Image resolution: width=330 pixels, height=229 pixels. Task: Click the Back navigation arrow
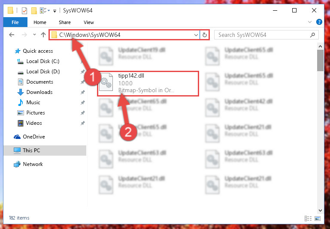pos(12,35)
